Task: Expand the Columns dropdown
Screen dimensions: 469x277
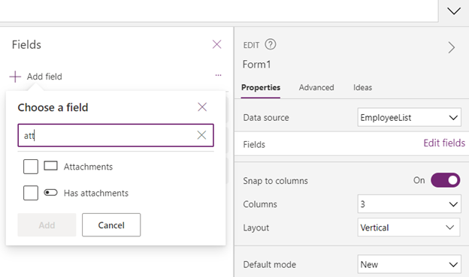Action: [x=409, y=204]
